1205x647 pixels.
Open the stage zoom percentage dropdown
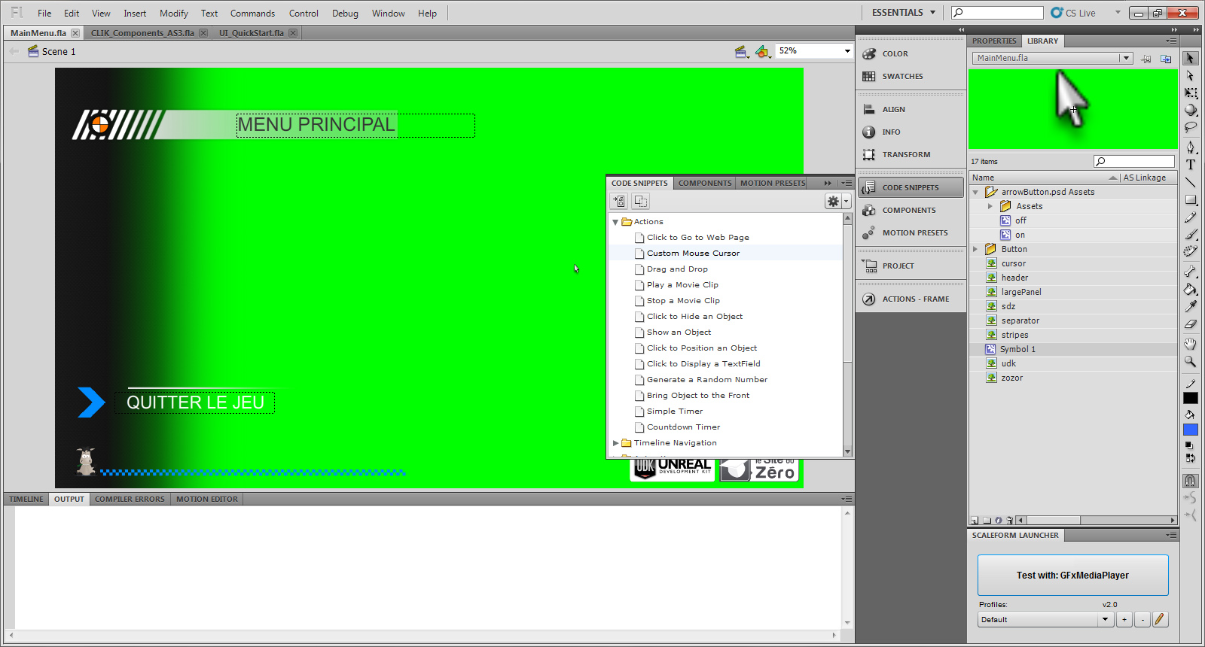847,51
